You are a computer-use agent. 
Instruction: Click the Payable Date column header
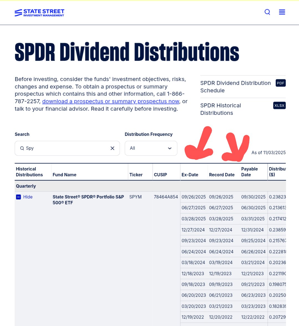click(x=249, y=172)
